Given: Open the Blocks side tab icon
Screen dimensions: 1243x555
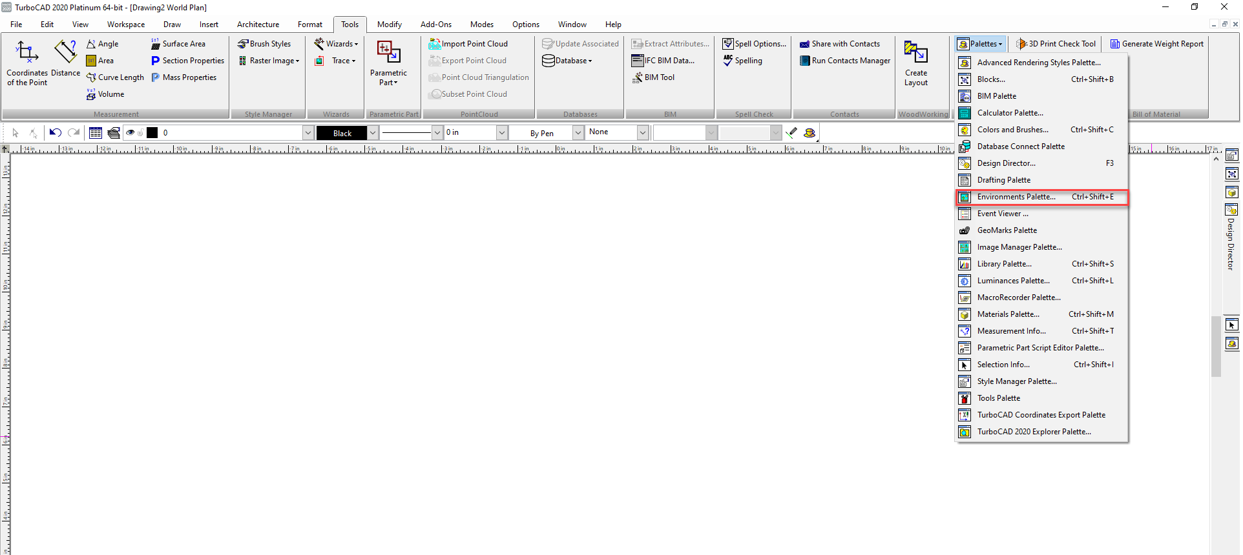Looking at the screenshot, I should point(1232,174).
